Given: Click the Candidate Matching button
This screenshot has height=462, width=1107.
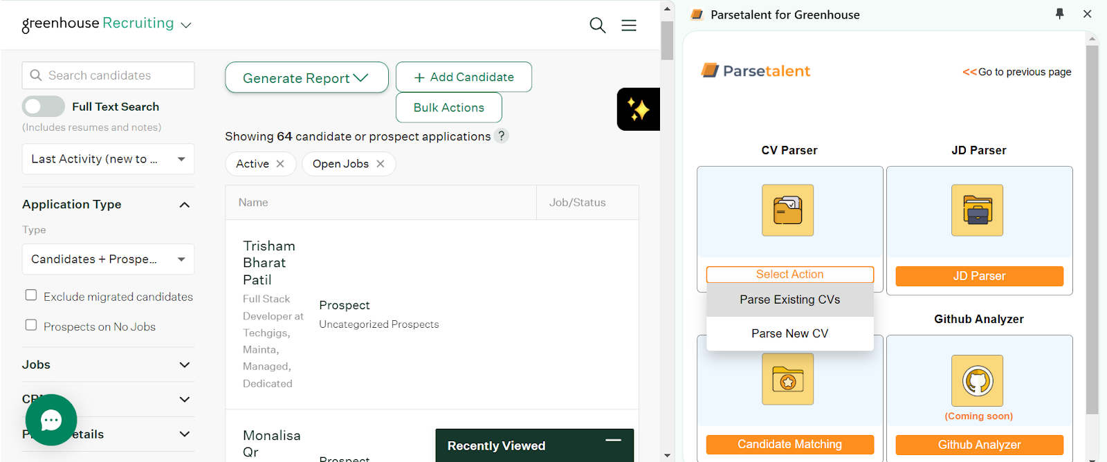Looking at the screenshot, I should 790,445.
